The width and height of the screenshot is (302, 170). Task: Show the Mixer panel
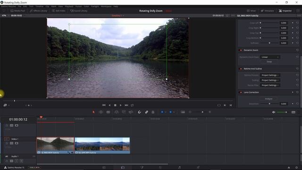(x=252, y=11)
